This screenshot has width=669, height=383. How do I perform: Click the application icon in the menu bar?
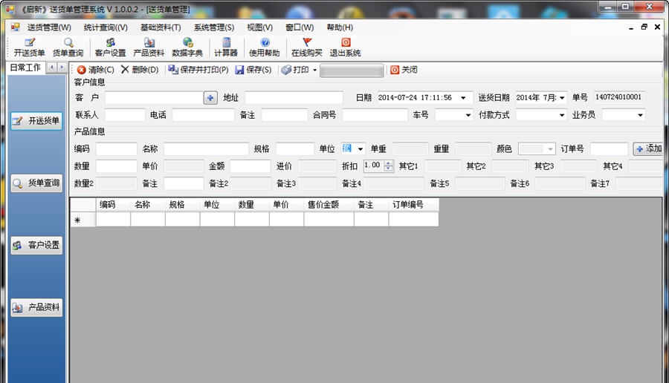(x=16, y=27)
